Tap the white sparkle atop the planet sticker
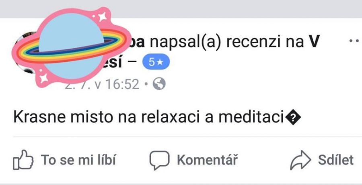This screenshot has height=185, width=362. click(x=102, y=16)
